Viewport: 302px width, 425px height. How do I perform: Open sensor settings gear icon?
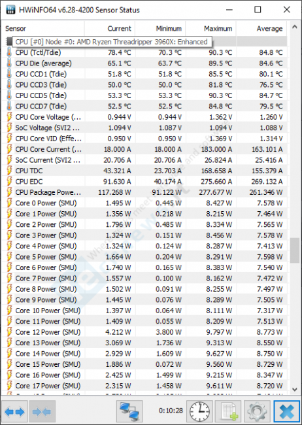pos(257,411)
